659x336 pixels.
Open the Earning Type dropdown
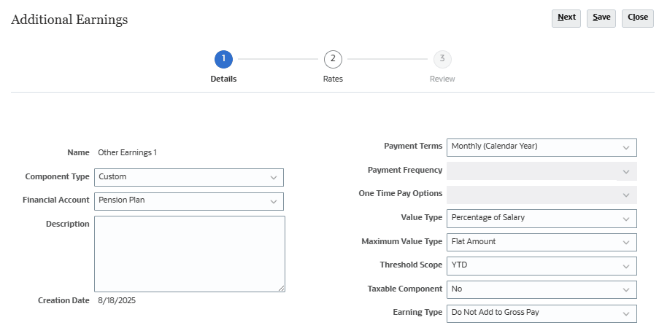coord(542,313)
